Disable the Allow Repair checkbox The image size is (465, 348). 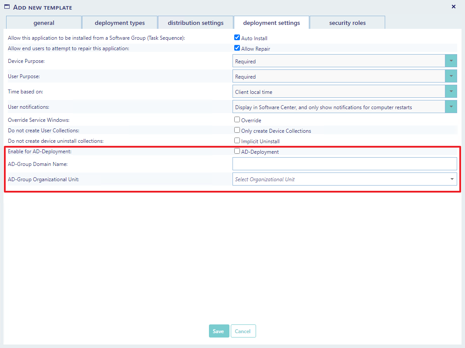pos(237,48)
